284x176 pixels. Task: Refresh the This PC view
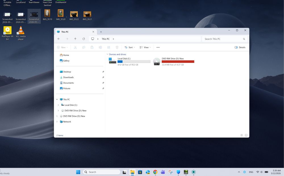point(84,39)
